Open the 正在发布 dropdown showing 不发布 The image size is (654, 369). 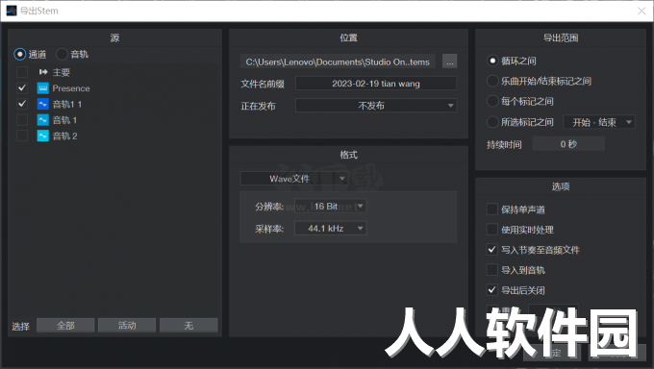click(376, 106)
